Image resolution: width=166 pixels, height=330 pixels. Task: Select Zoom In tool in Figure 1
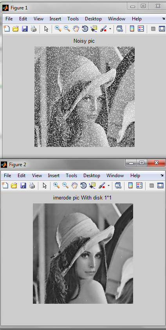(x=58, y=29)
